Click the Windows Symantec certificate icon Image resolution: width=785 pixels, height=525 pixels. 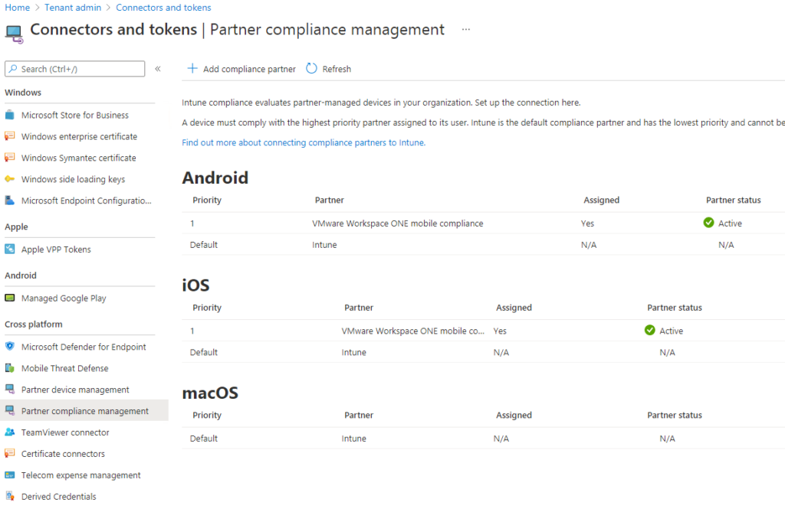point(9,158)
